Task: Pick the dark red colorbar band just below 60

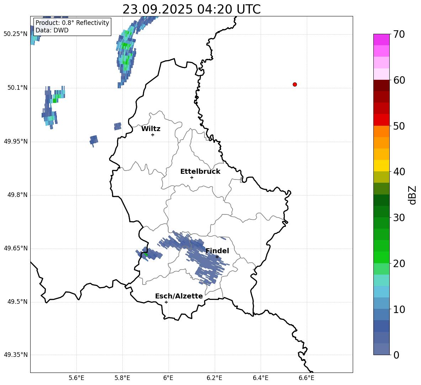Action: 381,85
